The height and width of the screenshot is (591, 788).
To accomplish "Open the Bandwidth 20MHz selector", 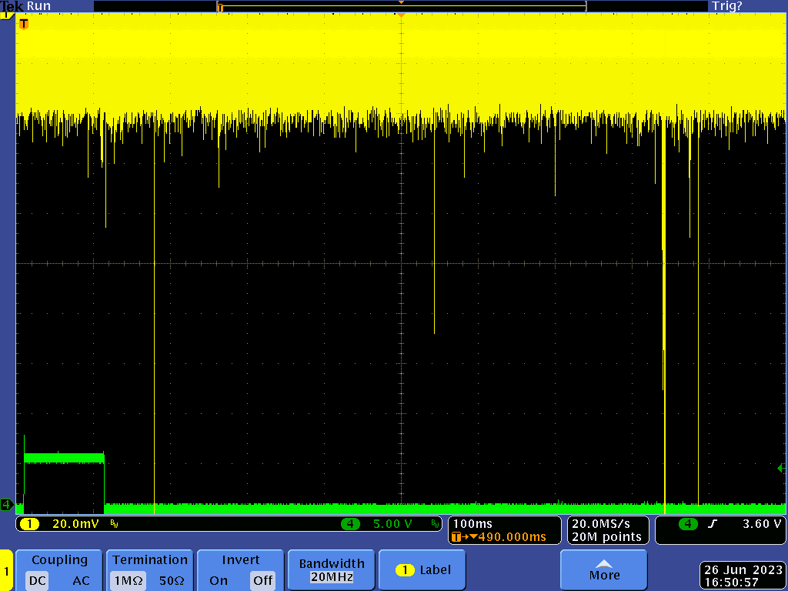I will (x=330, y=570).
